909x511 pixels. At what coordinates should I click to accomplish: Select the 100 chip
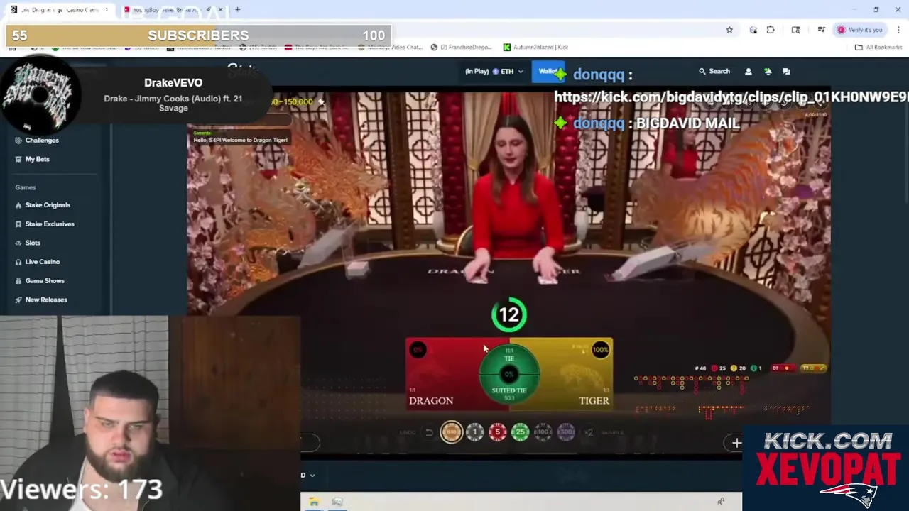(x=543, y=432)
